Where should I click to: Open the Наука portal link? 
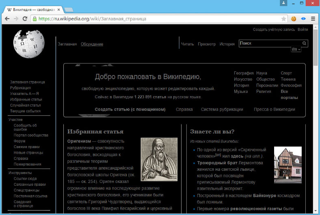point(262,73)
